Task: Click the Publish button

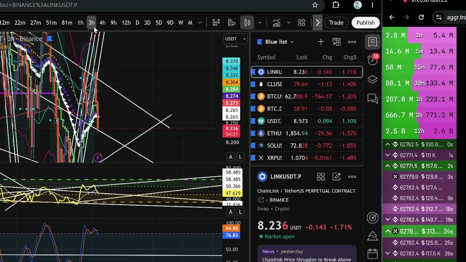Action: click(366, 23)
